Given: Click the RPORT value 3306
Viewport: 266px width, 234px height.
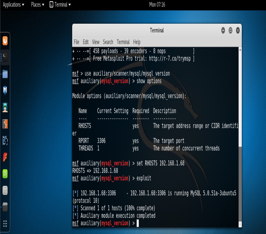Looking at the screenshot, I should pos(101,141).
